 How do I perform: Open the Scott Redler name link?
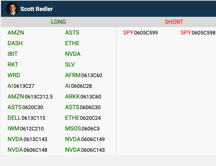click(37, 9)
